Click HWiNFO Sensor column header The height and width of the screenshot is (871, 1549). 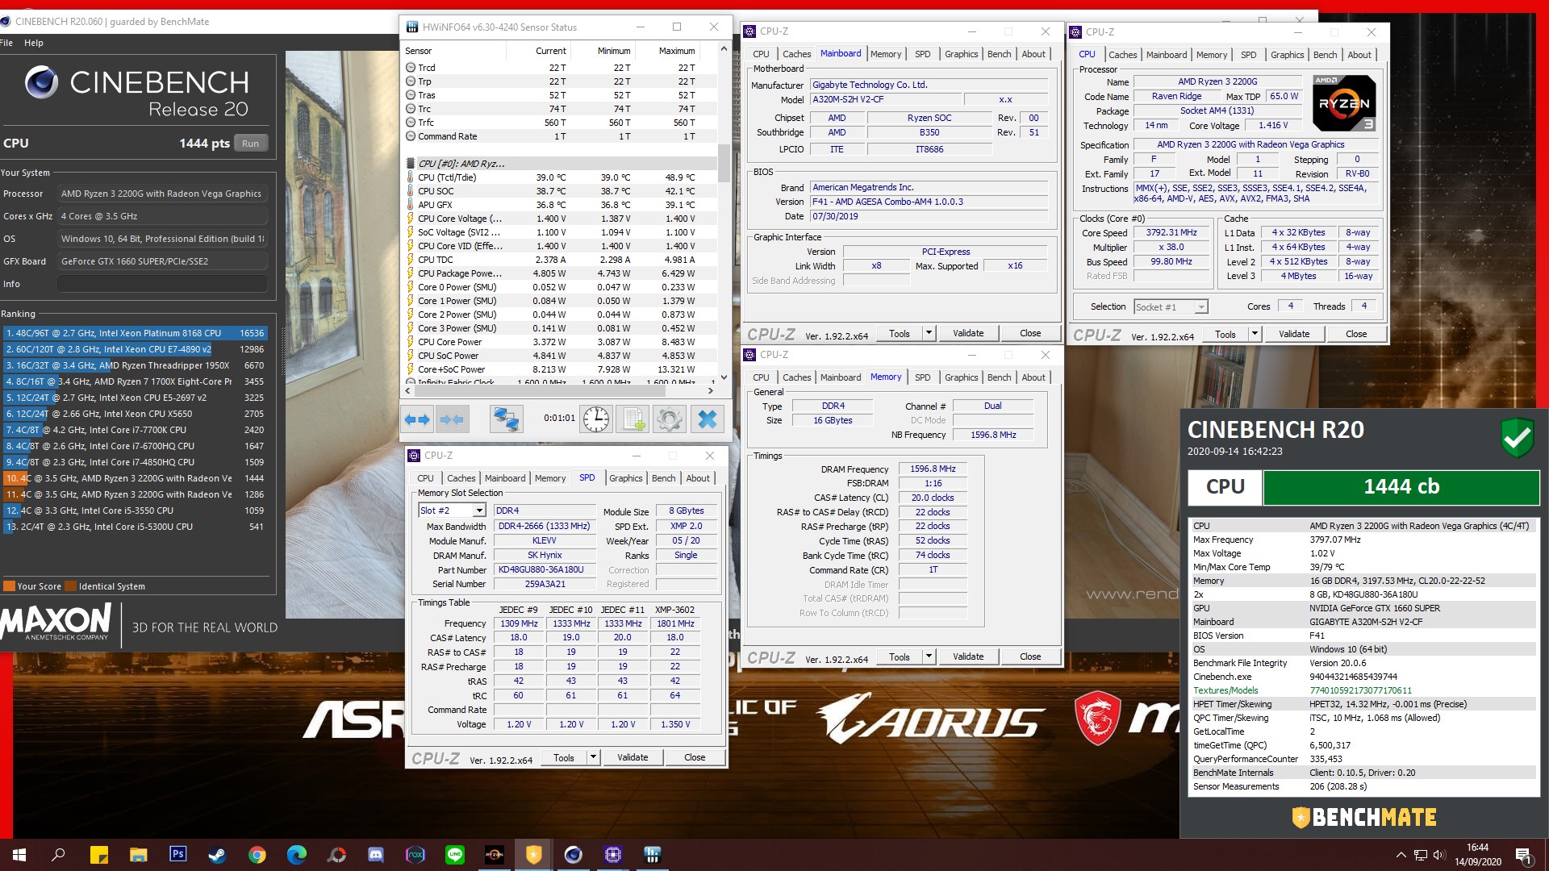tap(454, 51)
